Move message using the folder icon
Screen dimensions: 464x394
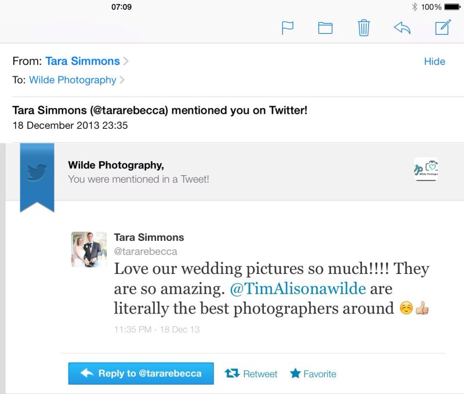click(x=325, y=28)
